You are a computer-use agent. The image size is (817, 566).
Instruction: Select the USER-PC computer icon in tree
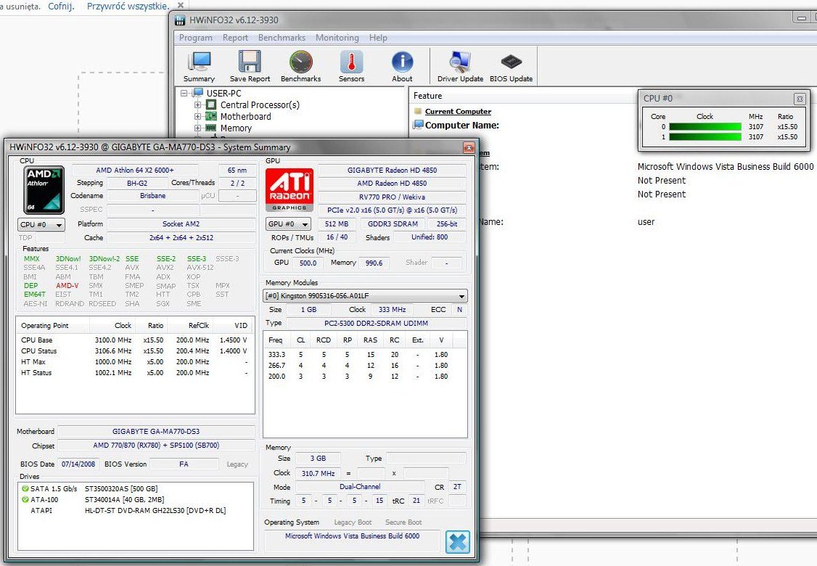coord(197,94)
